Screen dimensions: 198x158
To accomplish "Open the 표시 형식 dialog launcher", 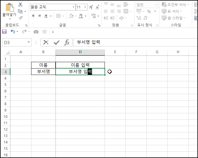I will coord(157,26).
